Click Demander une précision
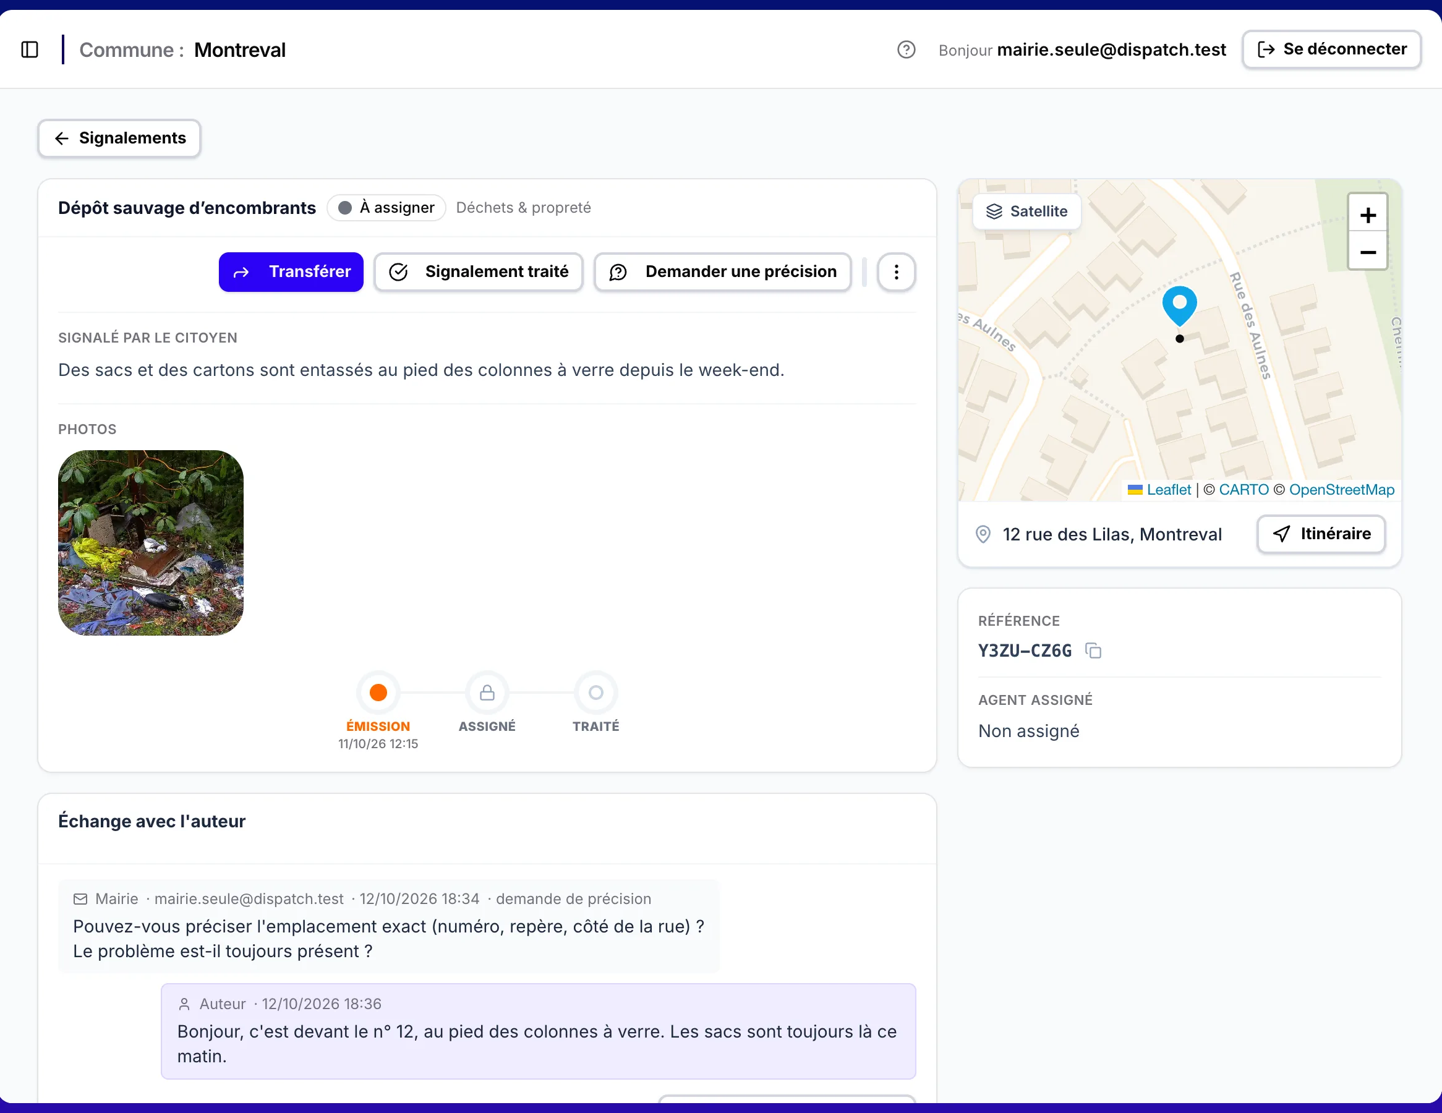1442x1113 pixels. pos(722,272)
